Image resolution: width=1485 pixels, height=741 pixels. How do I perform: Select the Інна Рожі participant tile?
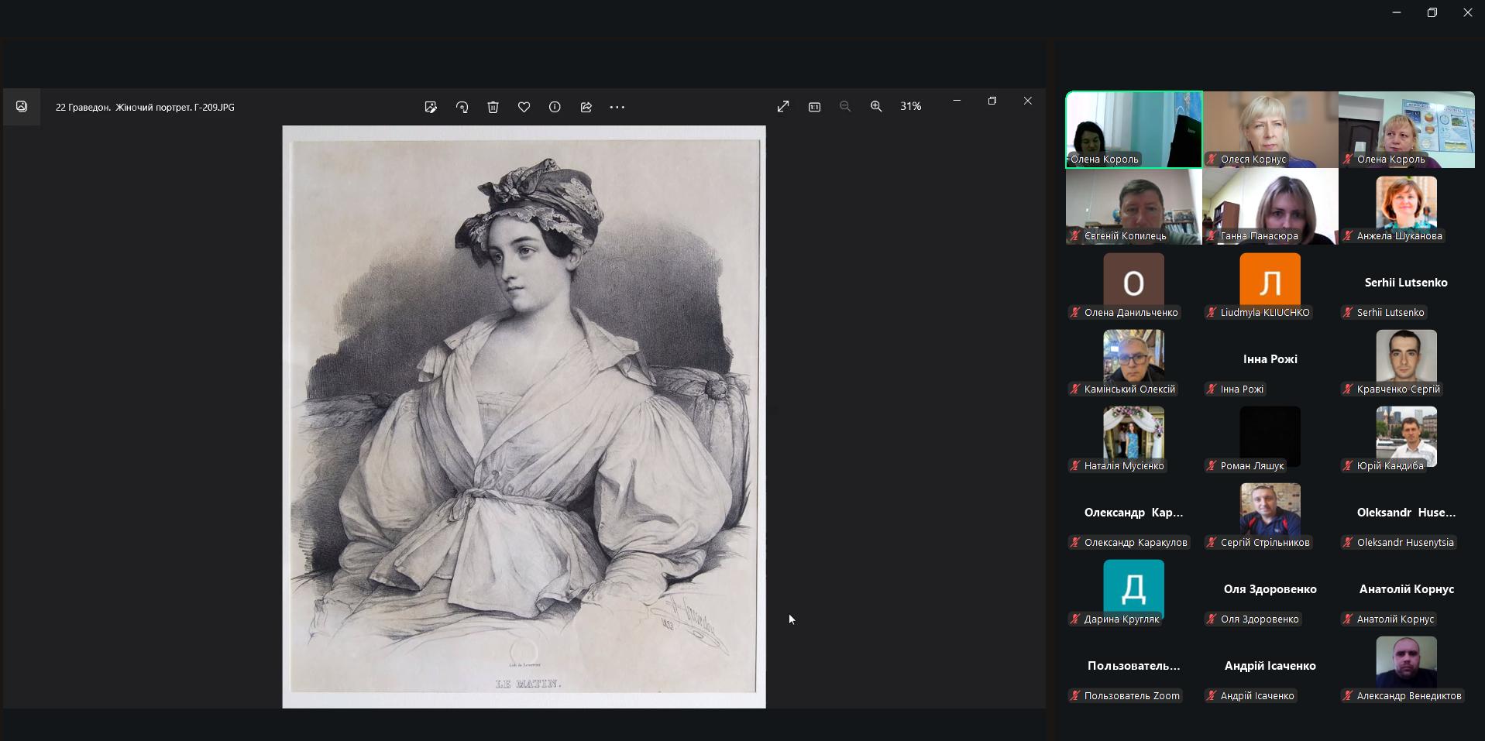[x=1270, y=360]
